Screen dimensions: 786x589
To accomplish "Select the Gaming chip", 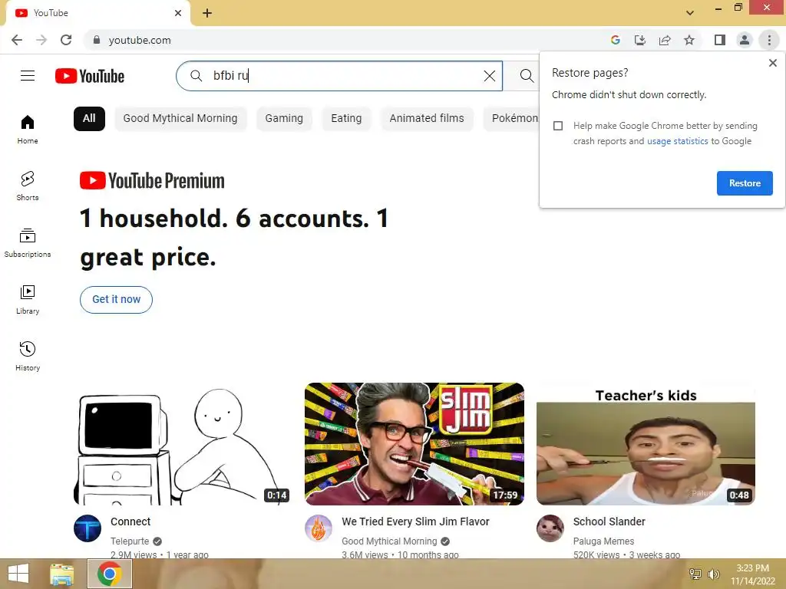I will pyautogui.click(x=284, y=119).
